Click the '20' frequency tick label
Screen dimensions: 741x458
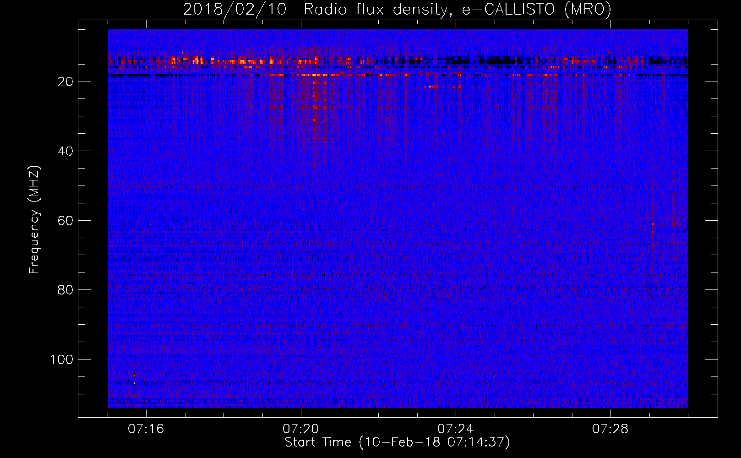pos(65,82)
